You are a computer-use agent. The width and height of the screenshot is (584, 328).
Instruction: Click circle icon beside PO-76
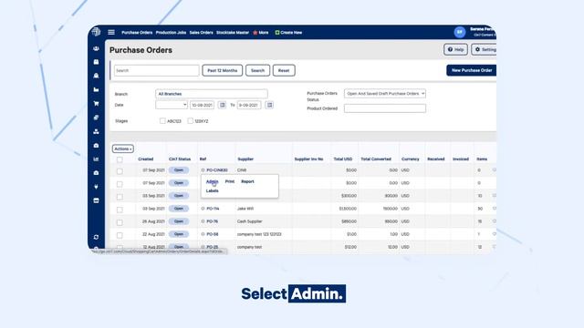203,221
